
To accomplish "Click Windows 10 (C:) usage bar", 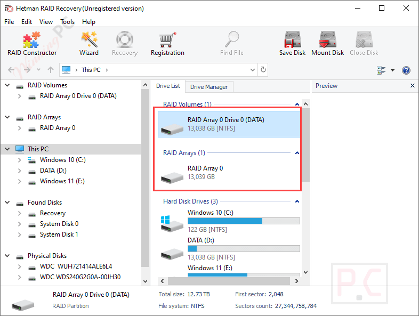I will [x=244, y=221].
